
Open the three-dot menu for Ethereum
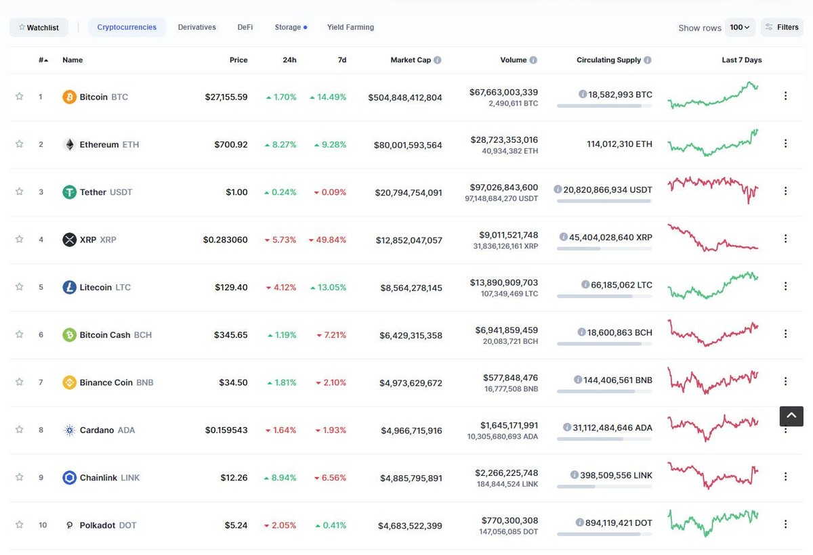pyautogui.click(x=785, y=143)
